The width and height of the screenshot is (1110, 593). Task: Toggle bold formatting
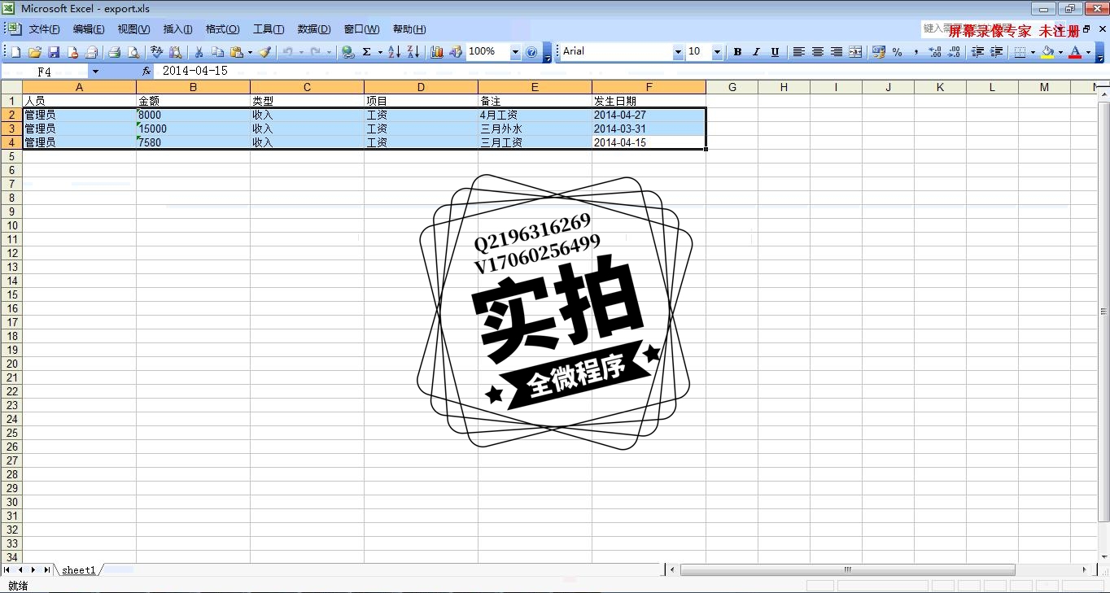[x=737, y=52]
